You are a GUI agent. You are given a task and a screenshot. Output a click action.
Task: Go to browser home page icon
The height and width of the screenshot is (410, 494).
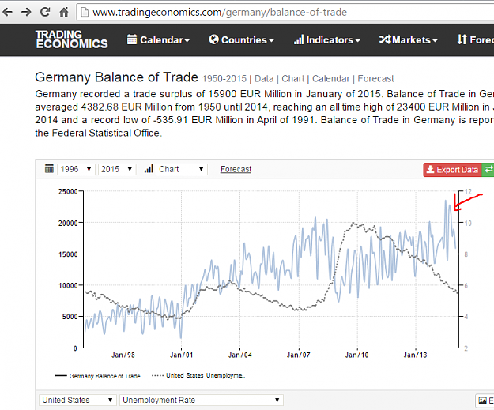64,13
